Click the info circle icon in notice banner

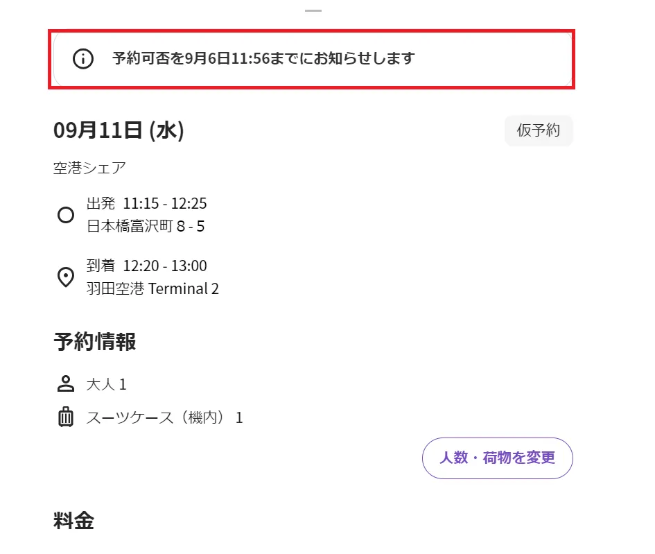[x=82, y=59]
